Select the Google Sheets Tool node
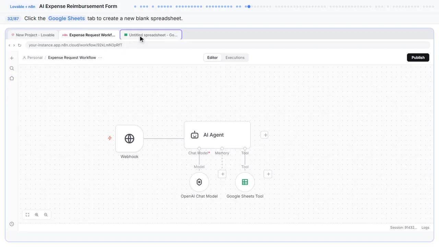Image resolution: width=439 pixels, height=247 pixels. point(245,182)
